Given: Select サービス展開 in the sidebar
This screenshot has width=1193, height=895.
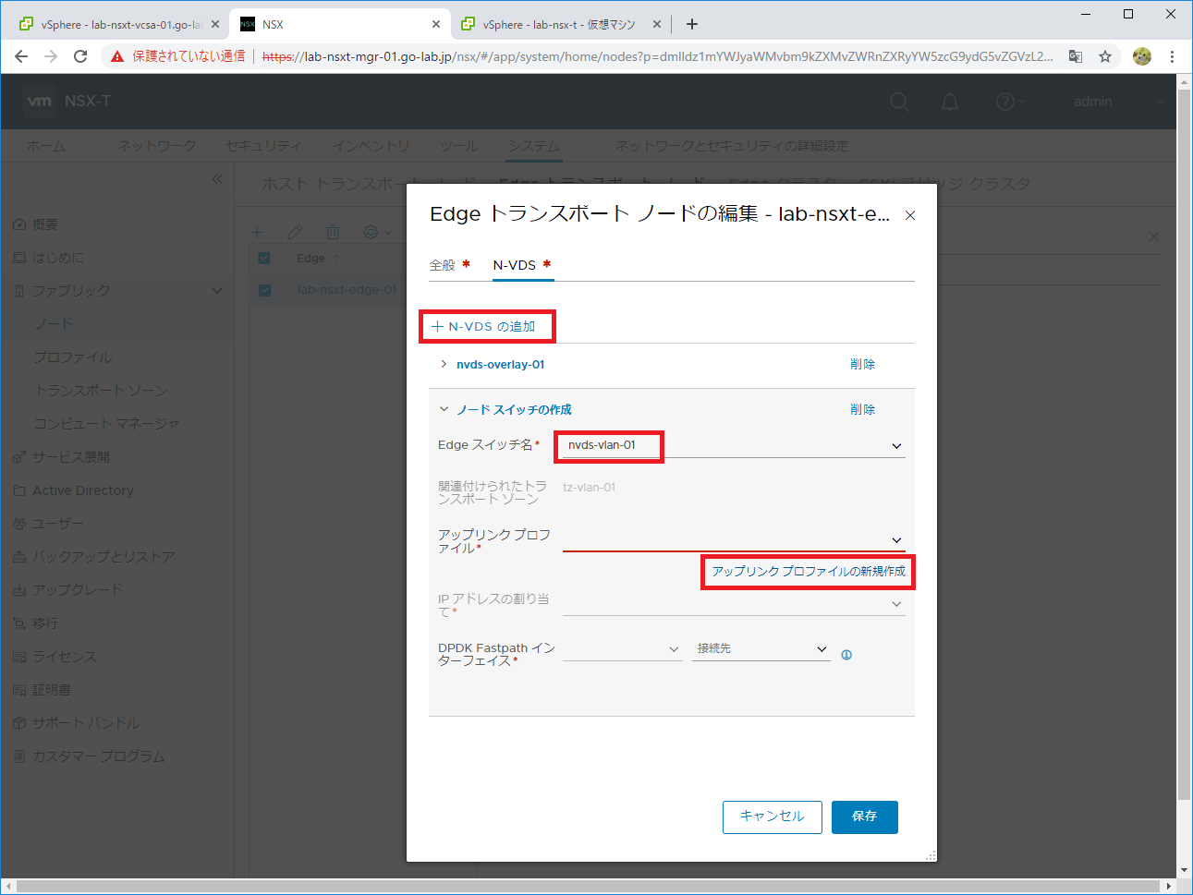Looking at the screenshot, I should [x=71, y=457].
